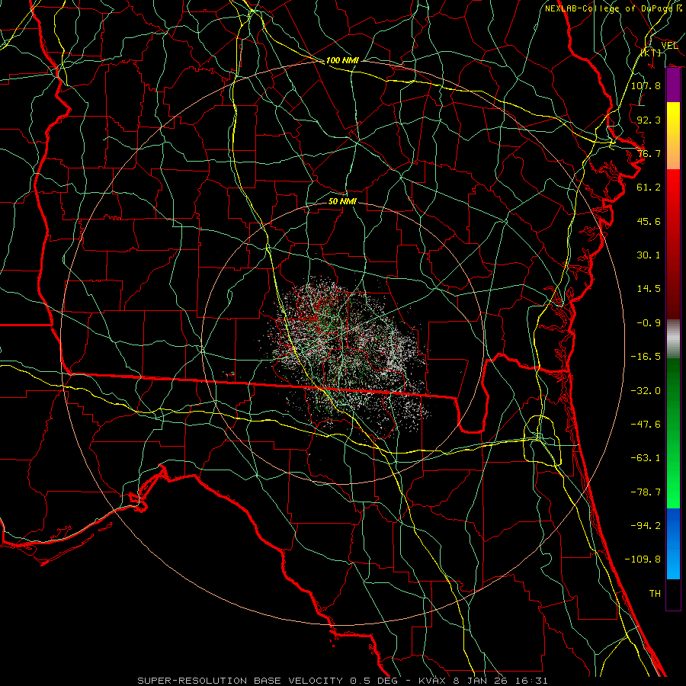Click the -47.6 legend value
The image size is (686, 686).
(646, 425)
